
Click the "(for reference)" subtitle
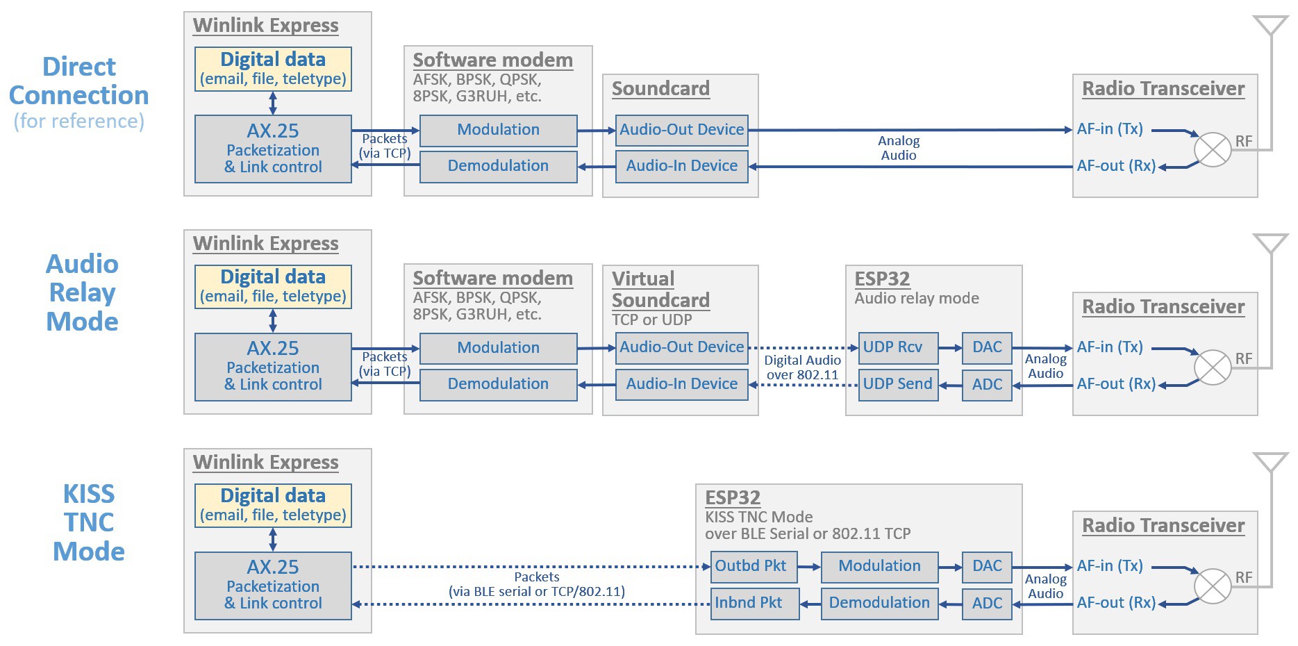coord(79,121)
